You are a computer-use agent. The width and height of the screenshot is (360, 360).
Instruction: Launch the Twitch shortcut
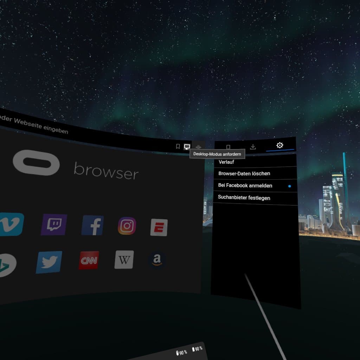[x=54, y=224]
